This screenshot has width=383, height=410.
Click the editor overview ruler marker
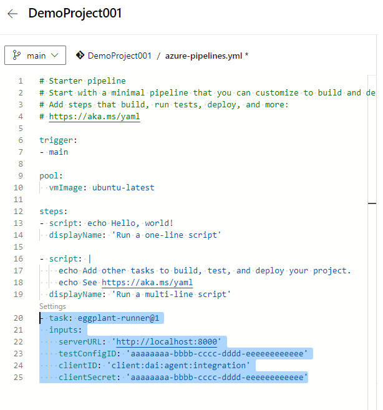click(x=372, y=203)
